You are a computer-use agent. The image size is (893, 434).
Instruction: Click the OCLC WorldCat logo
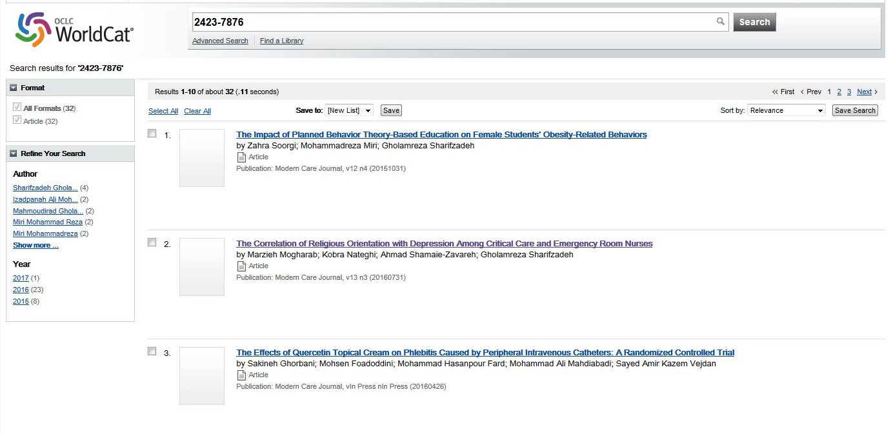[x=74, y=30]
